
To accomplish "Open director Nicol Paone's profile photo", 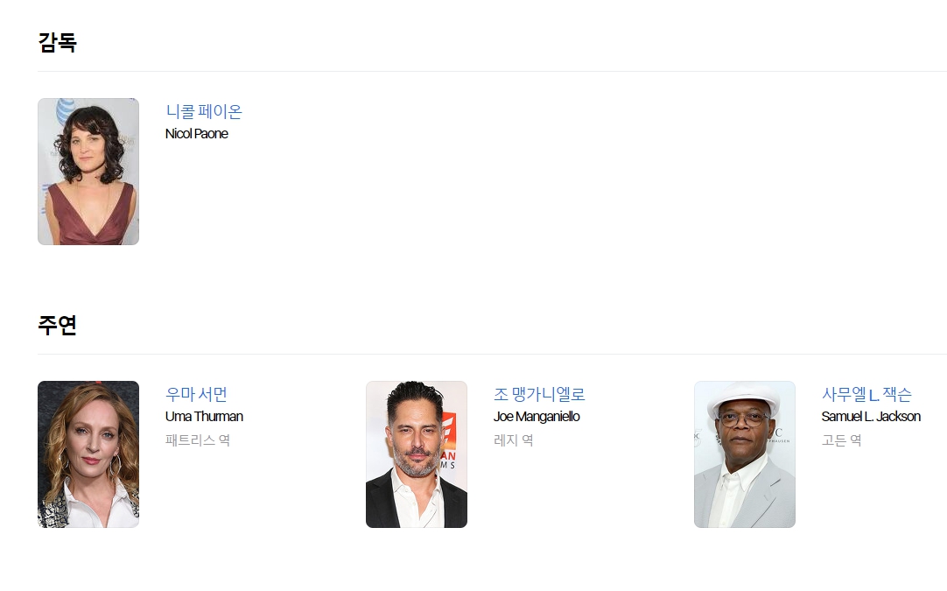I will coord(88,172).
